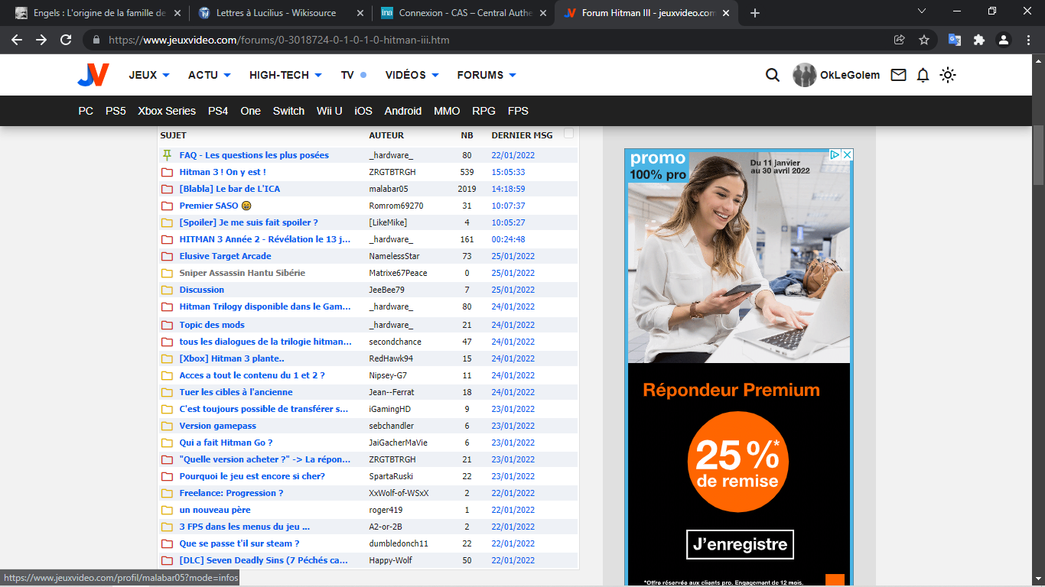1045x587 pixels.
Task: Open the private messages envelope icon
Action: pos(898,75)
